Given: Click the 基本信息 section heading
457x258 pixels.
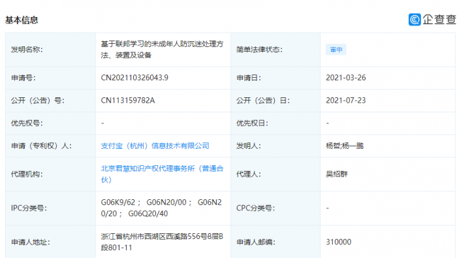Looking at the screenshot, I should click(22, 20).
